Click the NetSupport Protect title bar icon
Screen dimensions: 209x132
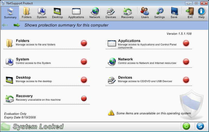[x=3, y=3]
